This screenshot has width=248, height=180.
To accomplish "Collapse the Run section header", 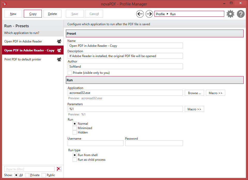I will click(155, 80).
